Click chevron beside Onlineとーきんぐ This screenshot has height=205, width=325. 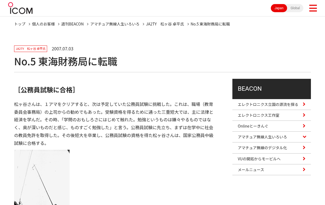click(304, 126)
